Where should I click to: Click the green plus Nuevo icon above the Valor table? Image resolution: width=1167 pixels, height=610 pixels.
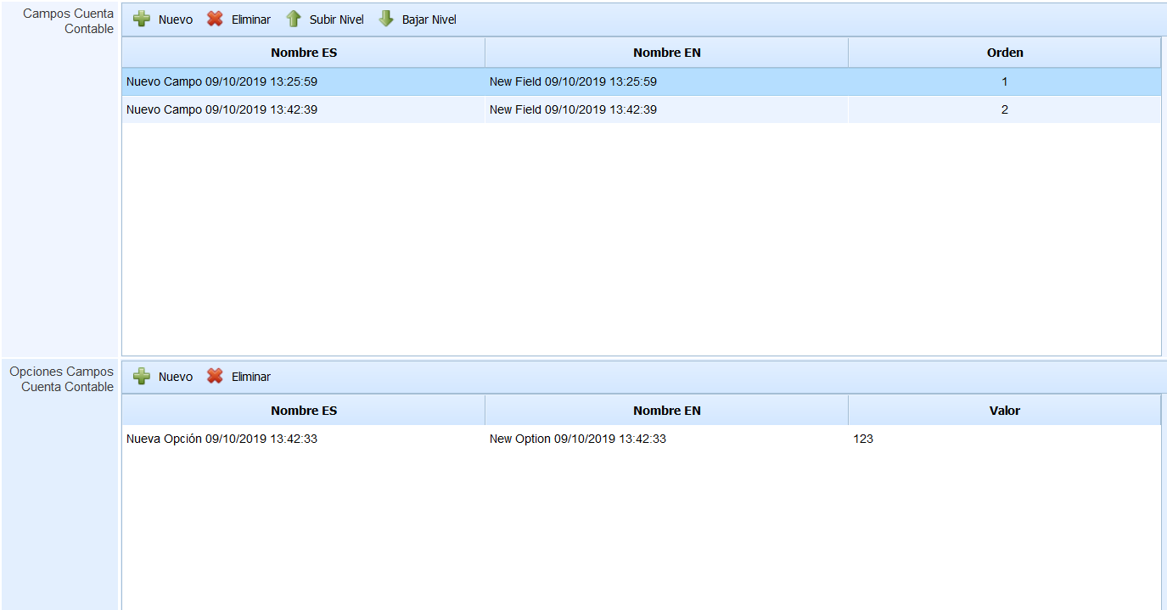(x=142, y=377)
